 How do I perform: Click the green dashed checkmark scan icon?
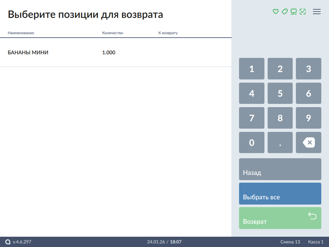click(x=302, y=12)
